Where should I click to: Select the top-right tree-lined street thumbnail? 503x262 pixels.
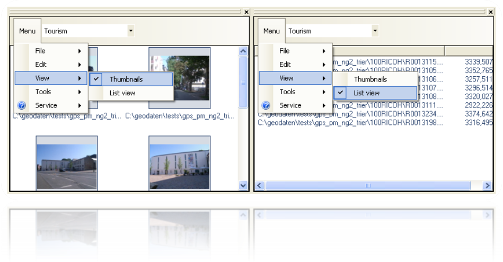(x=179, y=77)
